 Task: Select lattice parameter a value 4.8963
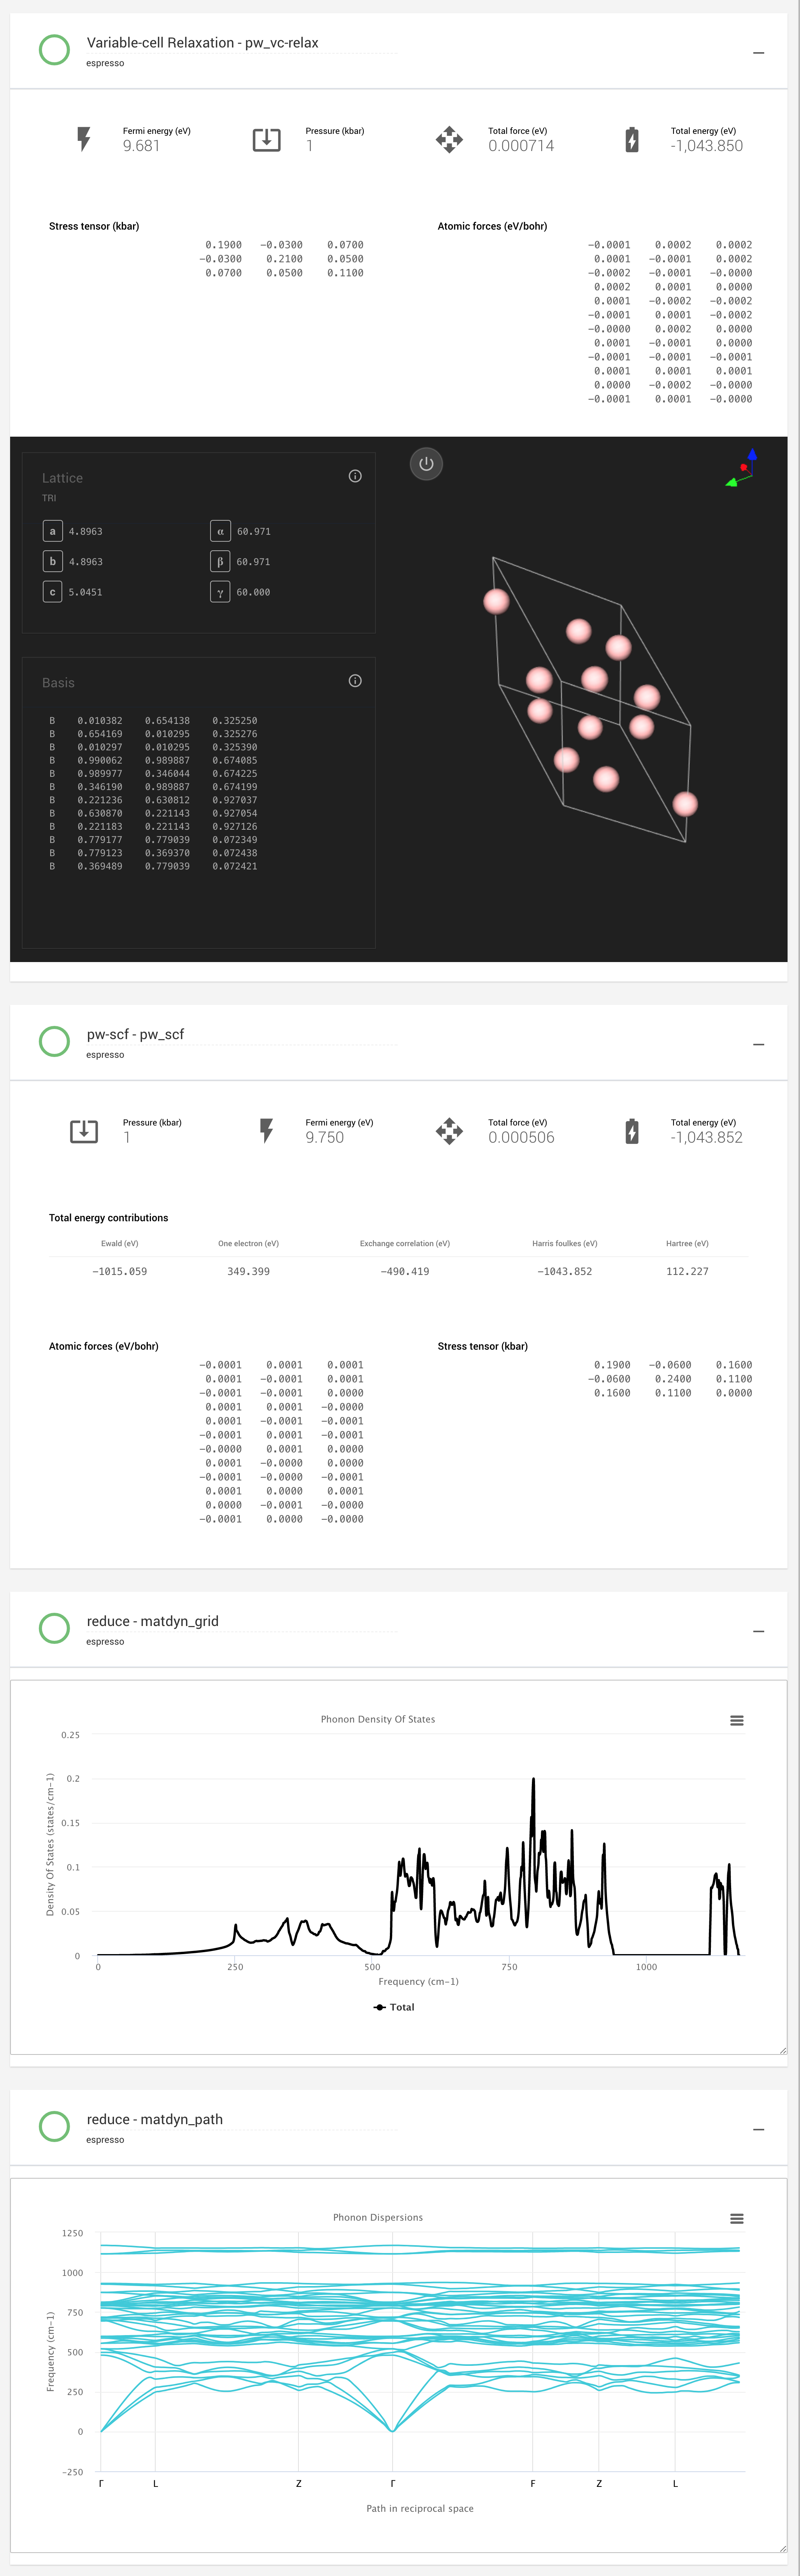click(86, 532)
